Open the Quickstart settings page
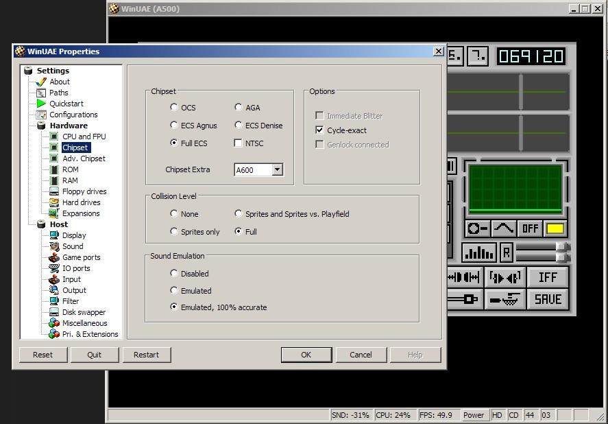 (x=66, y=104)
